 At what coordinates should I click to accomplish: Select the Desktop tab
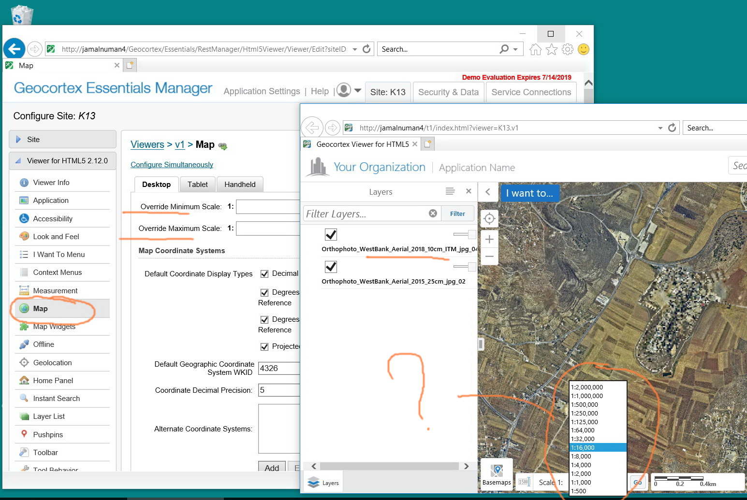coord(156,185)
